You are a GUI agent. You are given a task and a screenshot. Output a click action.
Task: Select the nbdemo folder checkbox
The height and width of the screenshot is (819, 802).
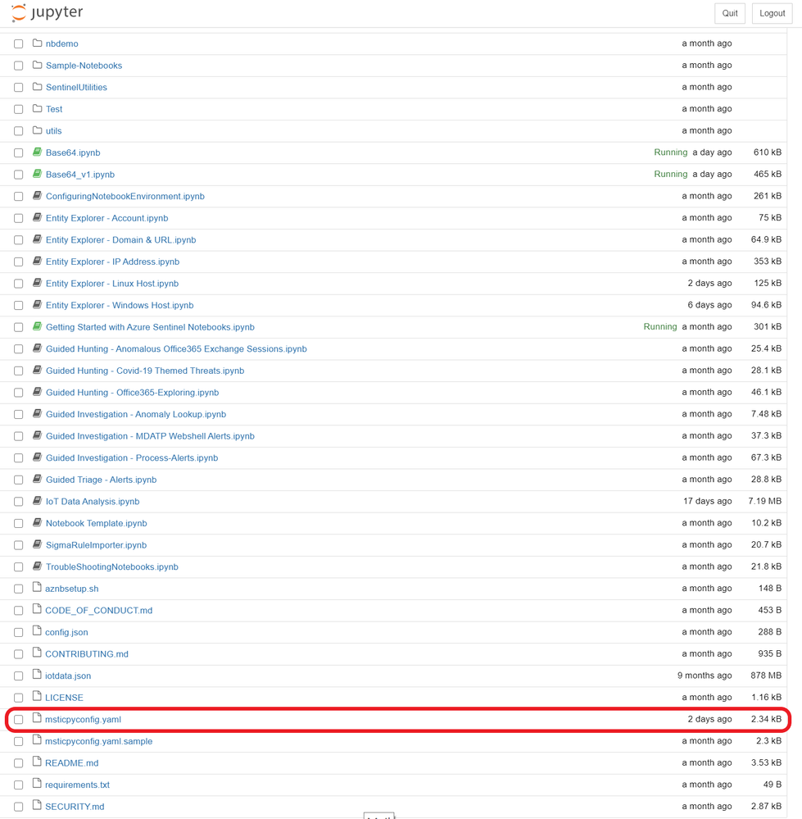coord(19,44)
